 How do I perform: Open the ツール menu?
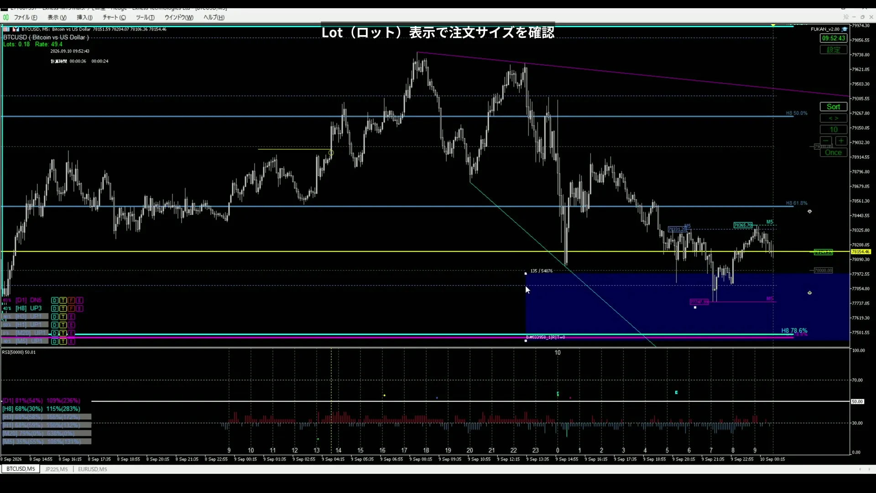[x=145, y=17]
